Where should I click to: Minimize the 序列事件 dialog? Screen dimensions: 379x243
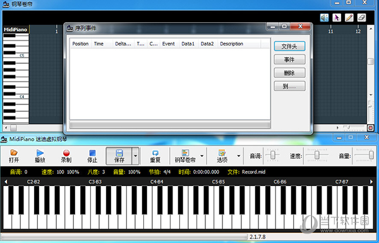click(273, 26)
